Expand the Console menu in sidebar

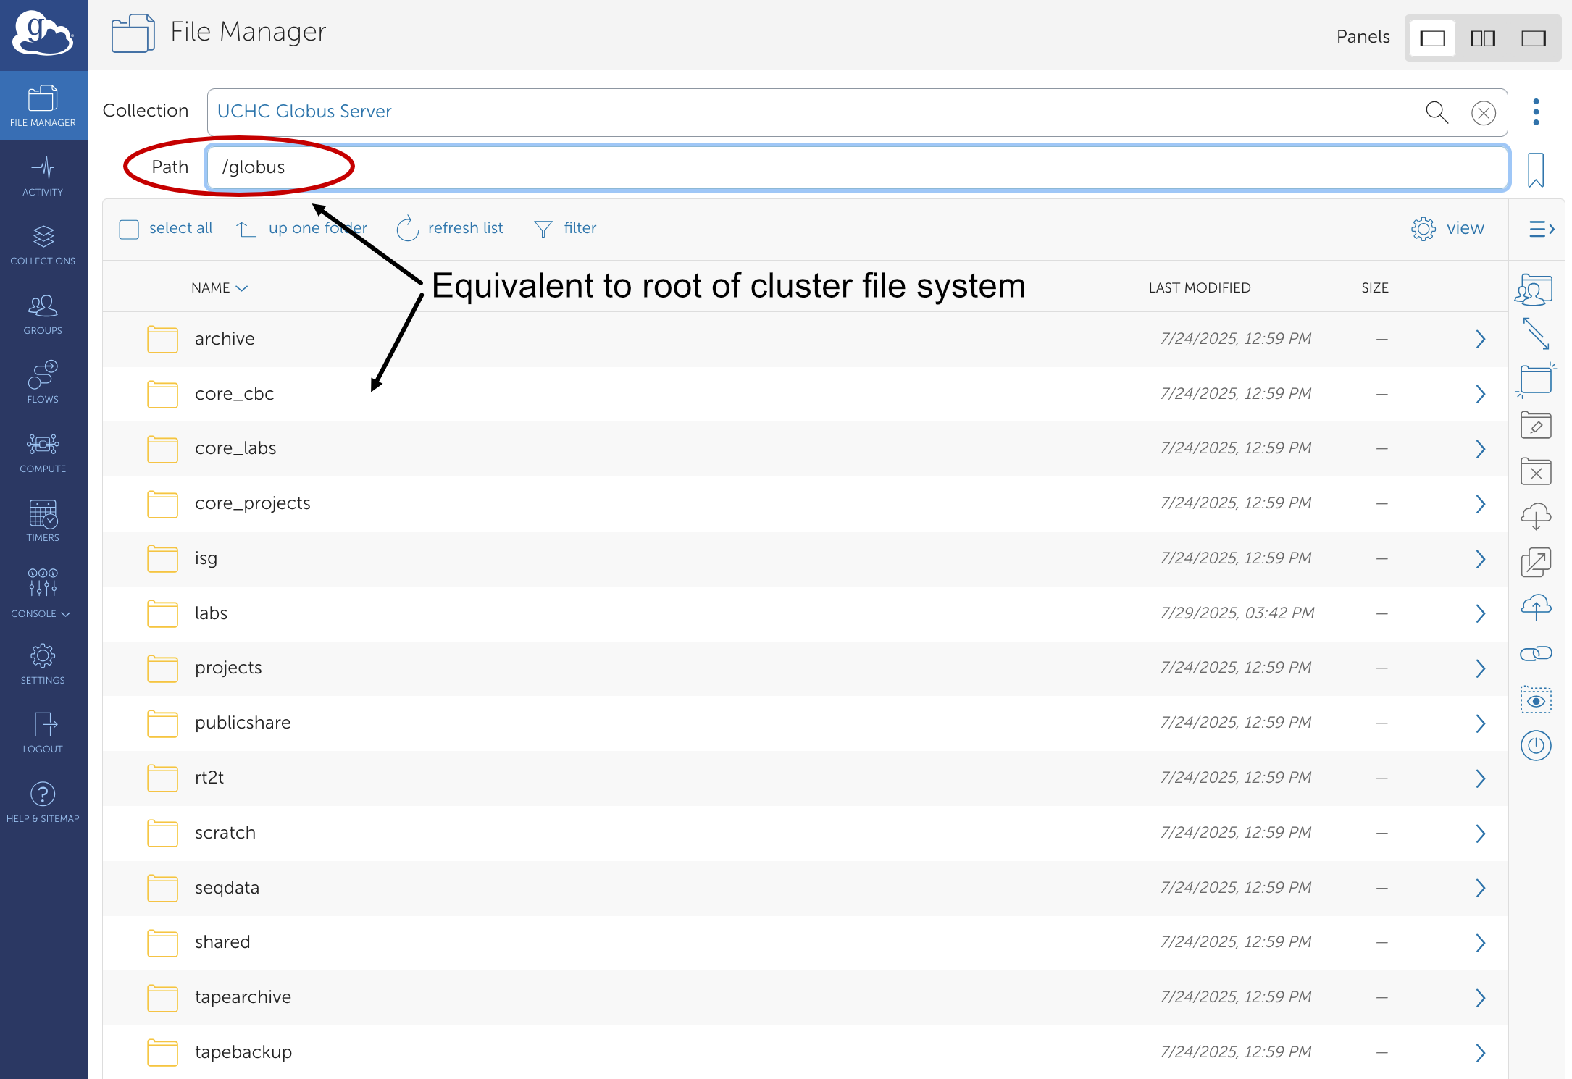43,593
